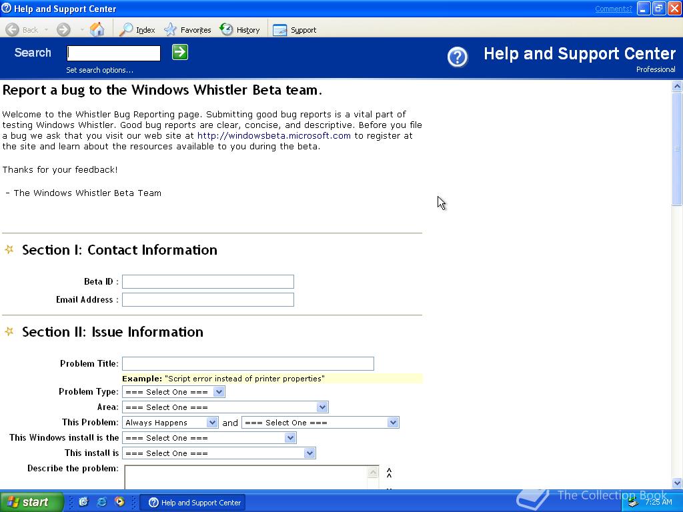
Task: Click the page scrollbar down arrow
Action: 677,483
